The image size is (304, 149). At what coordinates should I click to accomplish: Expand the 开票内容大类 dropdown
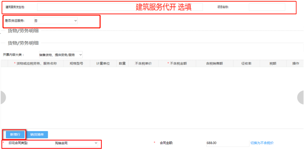point(61,55)
